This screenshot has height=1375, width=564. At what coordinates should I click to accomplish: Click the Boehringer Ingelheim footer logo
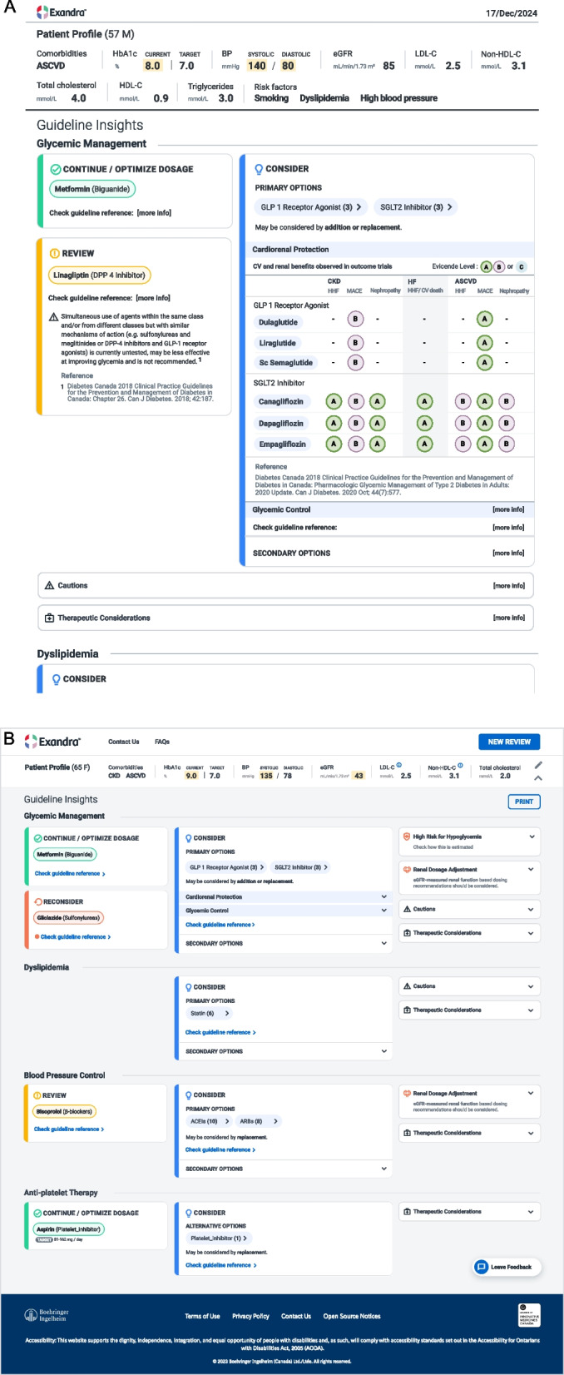coord(47,1315)
